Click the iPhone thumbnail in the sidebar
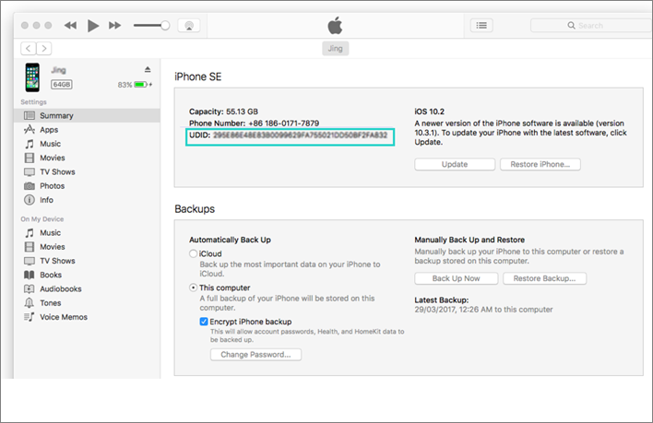Image resolution: width=653 pixels, height=423 pixels. pyautogui.click(x=32, y=77)
